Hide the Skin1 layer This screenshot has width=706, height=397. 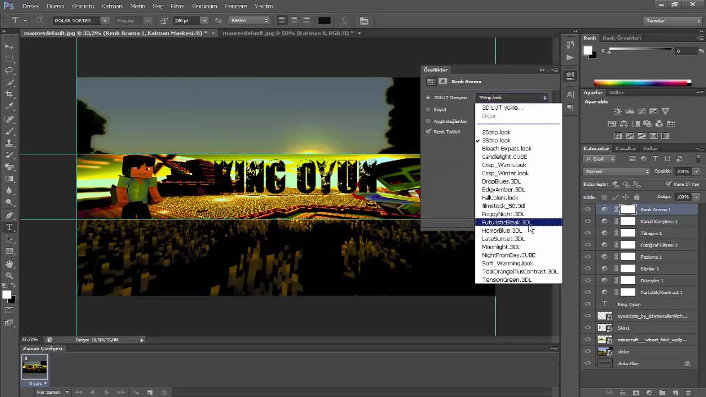(x=587, y=328)
